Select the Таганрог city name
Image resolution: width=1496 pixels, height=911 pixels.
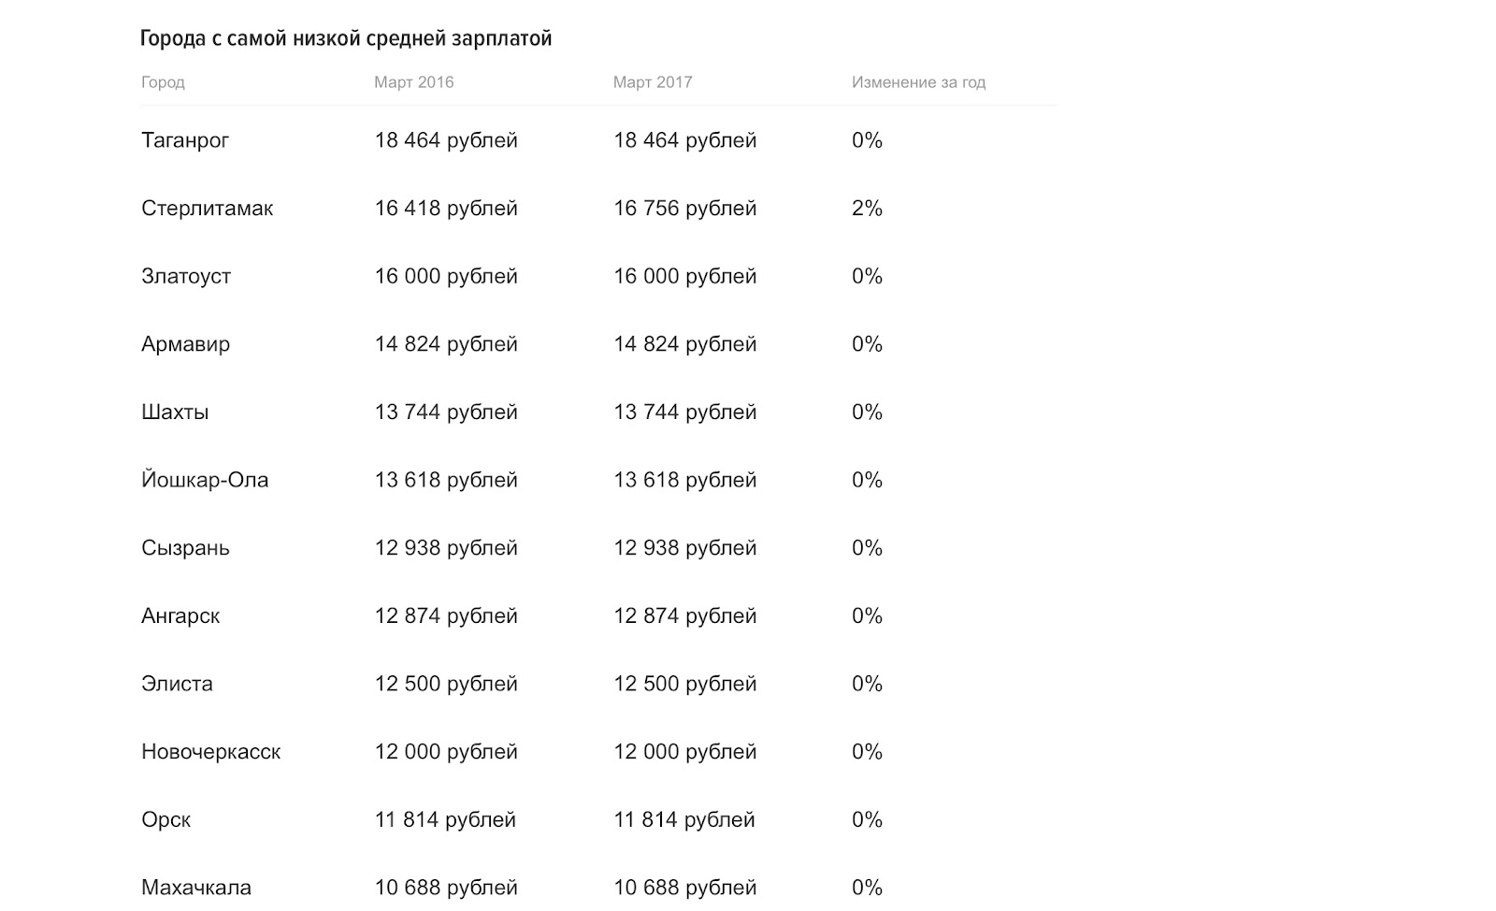point(185,140)
